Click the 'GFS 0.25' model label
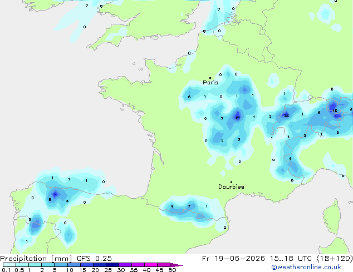353x272 pixels. [x=94, y=259]
